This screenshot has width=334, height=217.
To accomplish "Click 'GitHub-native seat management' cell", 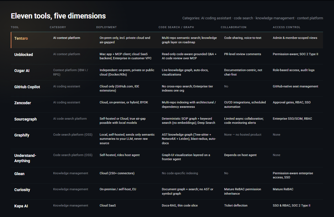I will coord(295,86).
